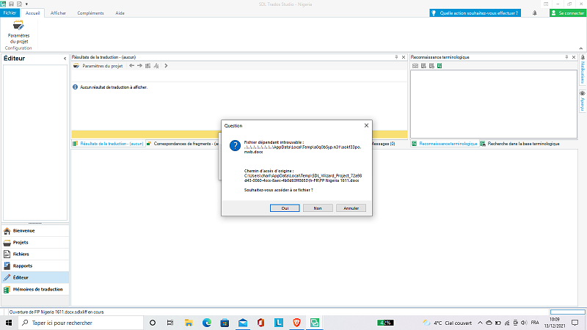The image size is (587, 330).
Task: Click the apply translation icon in results toolbar
Action: [148, 65]
